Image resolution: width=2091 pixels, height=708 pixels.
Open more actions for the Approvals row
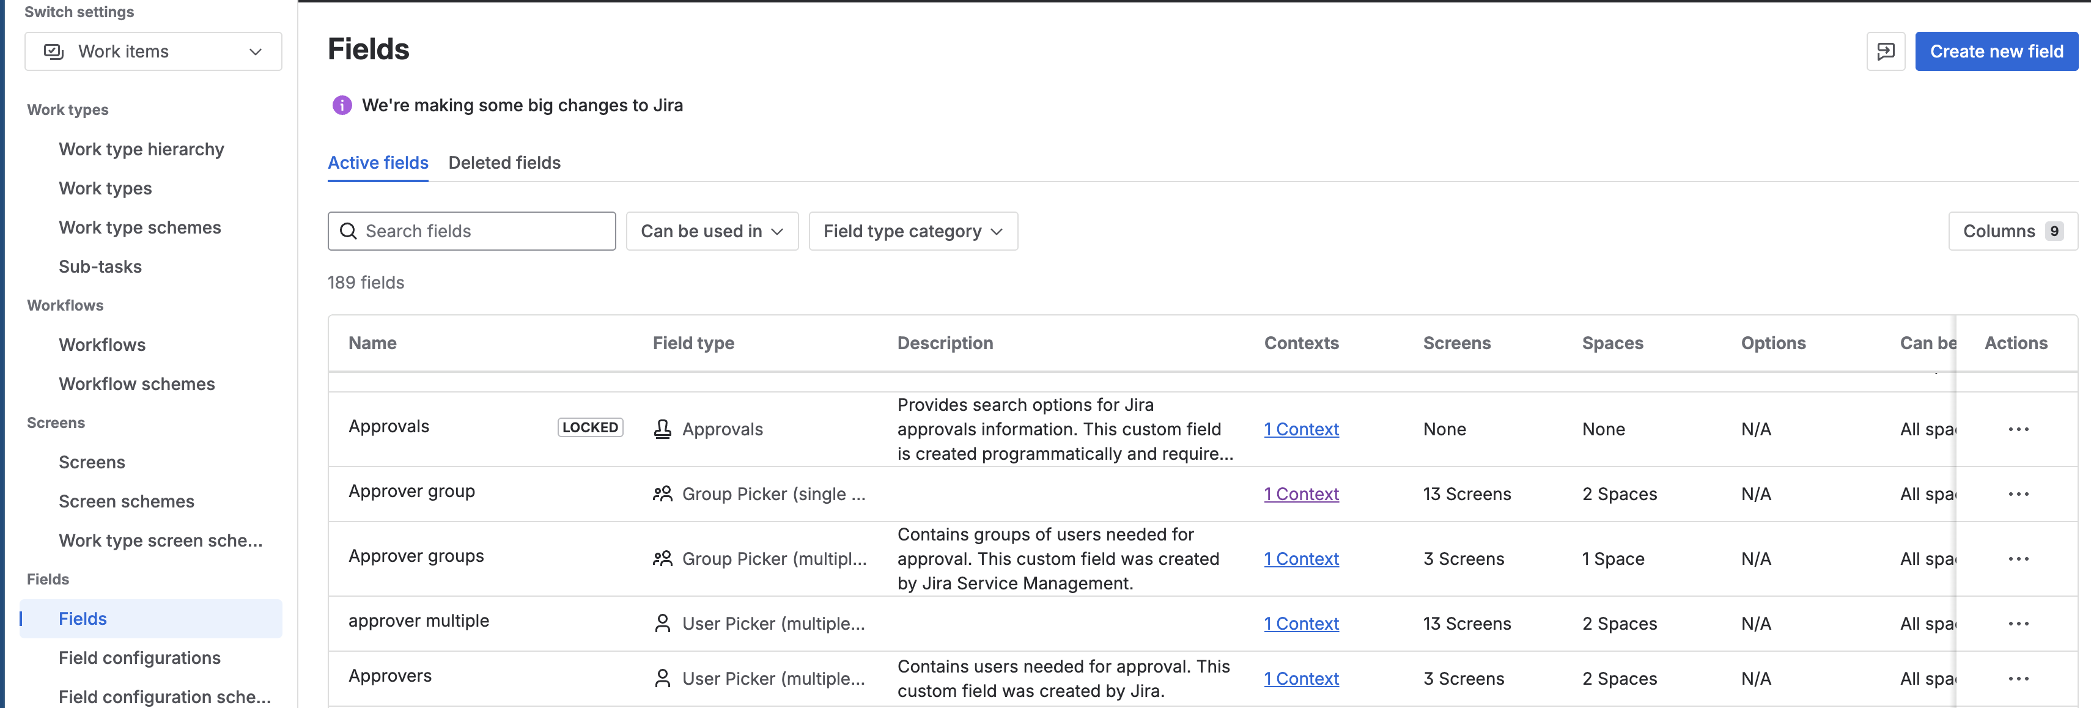2018,429
